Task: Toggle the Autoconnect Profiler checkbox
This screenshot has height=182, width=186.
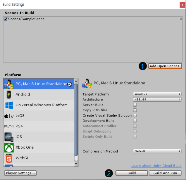Action: (135, 126)
